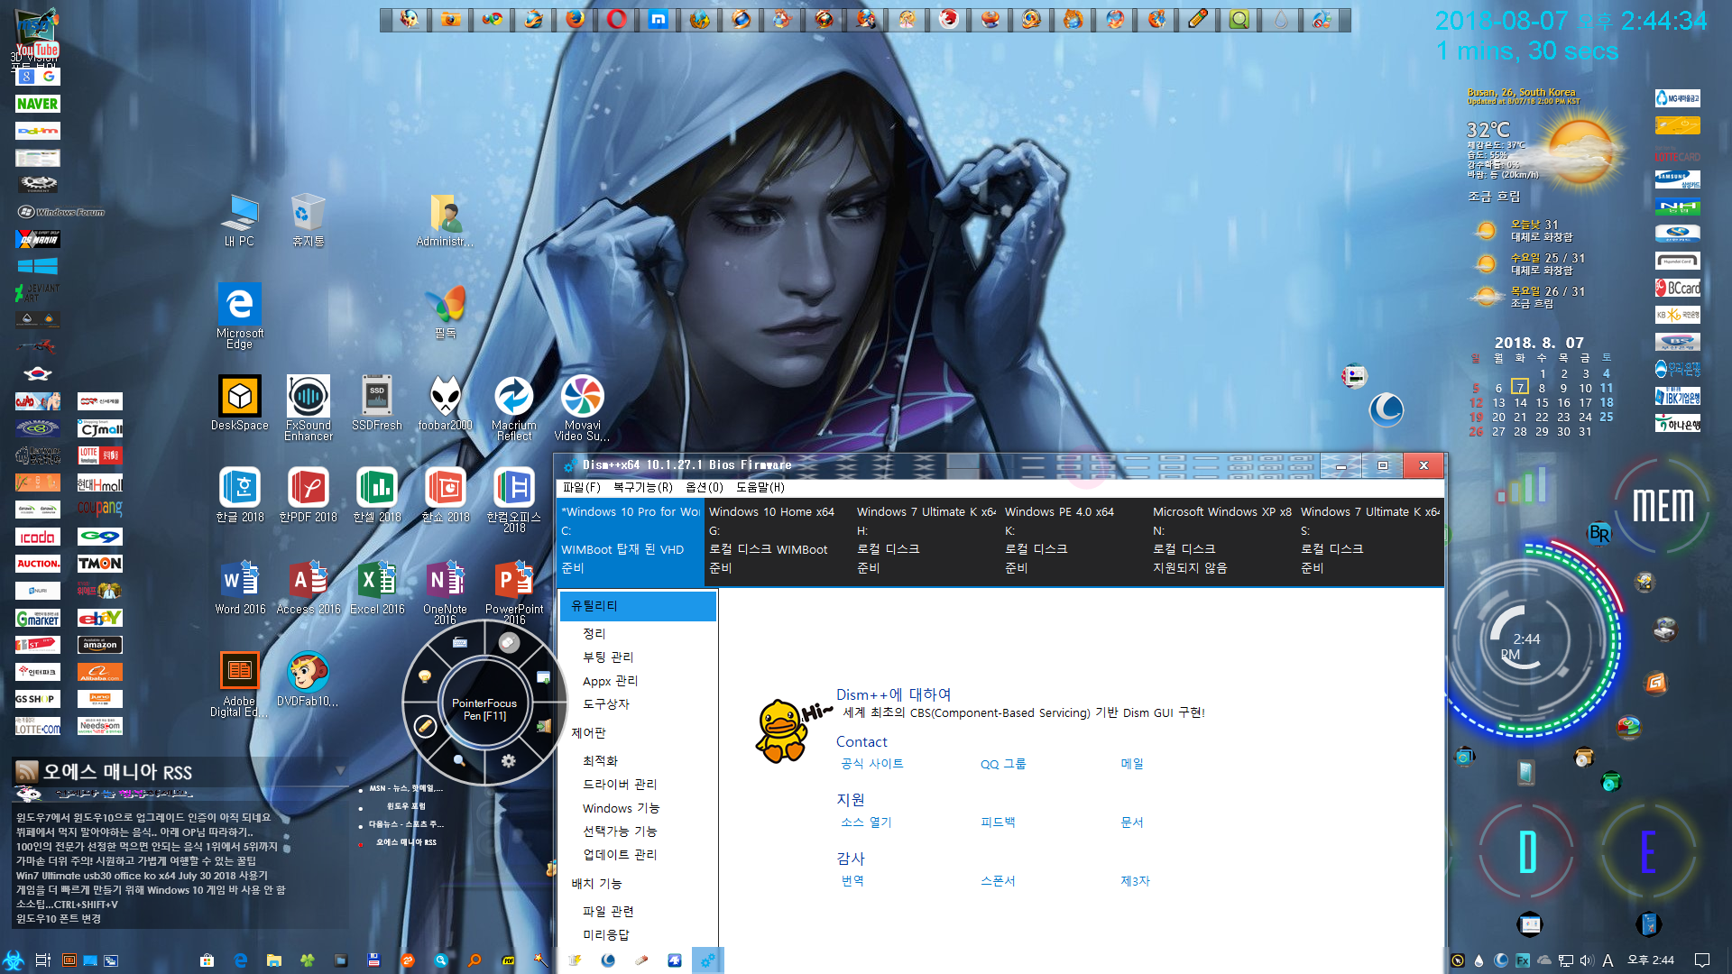
Task: Click the exit door icon in PointerFocus wheel
Action: (543, 726)
